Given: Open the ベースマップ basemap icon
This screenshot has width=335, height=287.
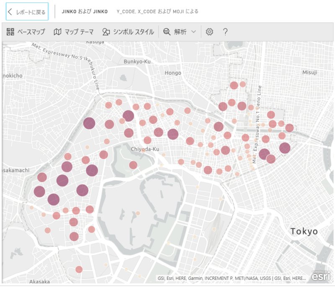Looking at the screenshot, I should 10,32.
